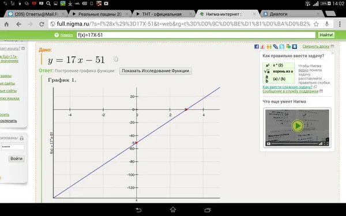Toggle fullscreen on the Nigma video
The height and width of the screenshot is (216, 346).
(x=327, y=144)
